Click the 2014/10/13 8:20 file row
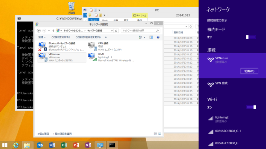Screen dimensions: 266x149 183,103
